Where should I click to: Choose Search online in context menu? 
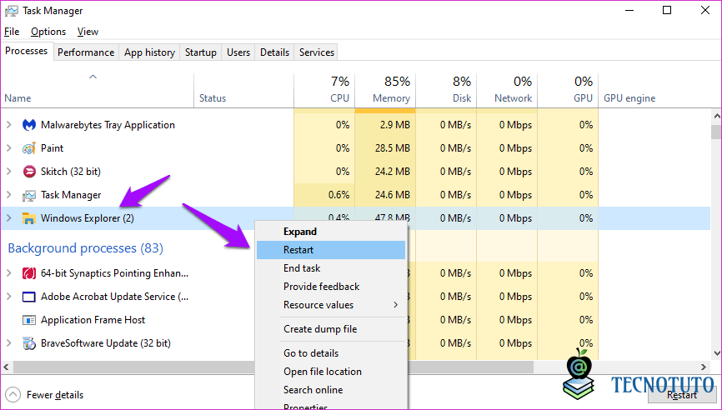[331, 390]
